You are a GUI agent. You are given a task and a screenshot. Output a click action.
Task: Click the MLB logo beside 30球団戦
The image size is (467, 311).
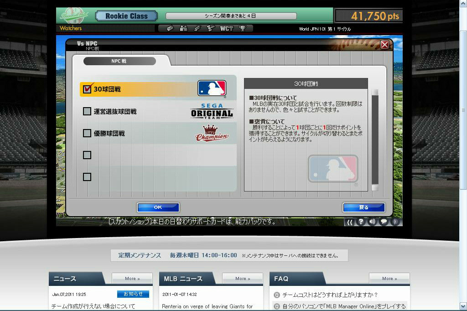pyautogui.click(x=212, y=88)
